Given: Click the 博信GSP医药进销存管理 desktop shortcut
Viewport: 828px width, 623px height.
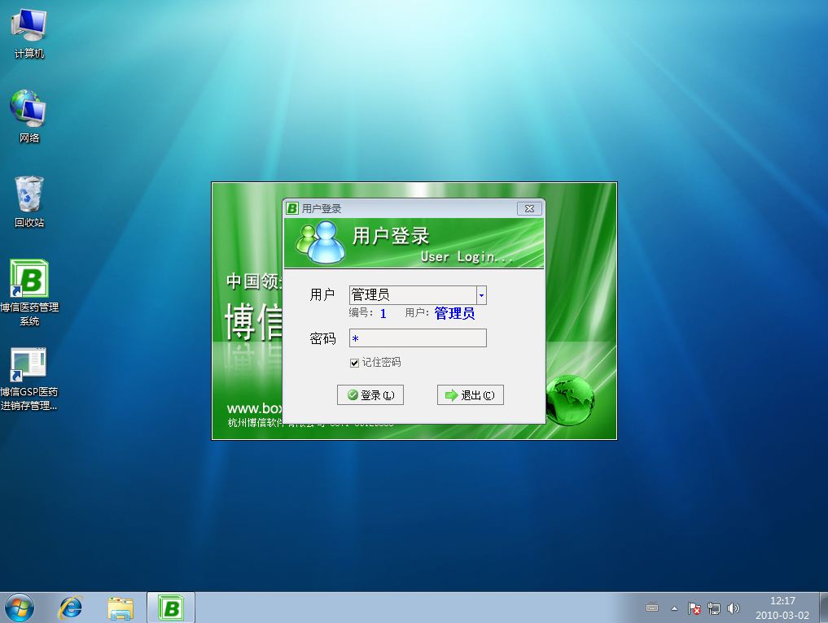Looking at the screenshot, I should (x=29, y=368).
